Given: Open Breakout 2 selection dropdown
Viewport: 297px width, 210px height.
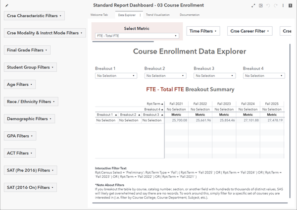Looking at the screenshot, I should pyautogui.click(x=165, y=76).
